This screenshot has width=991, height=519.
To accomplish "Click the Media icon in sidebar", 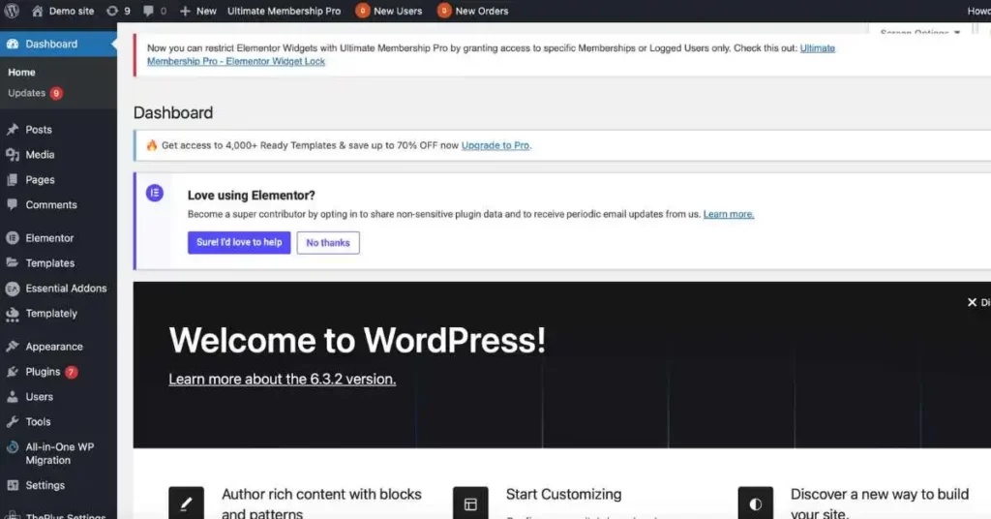I will (13, 155).
